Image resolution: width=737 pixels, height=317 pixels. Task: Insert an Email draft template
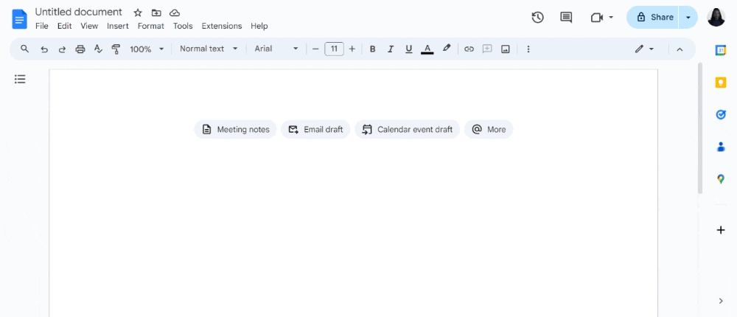pos(315,129)
